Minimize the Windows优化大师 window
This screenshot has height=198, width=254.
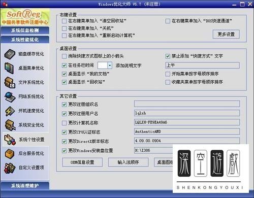point(234,5)
